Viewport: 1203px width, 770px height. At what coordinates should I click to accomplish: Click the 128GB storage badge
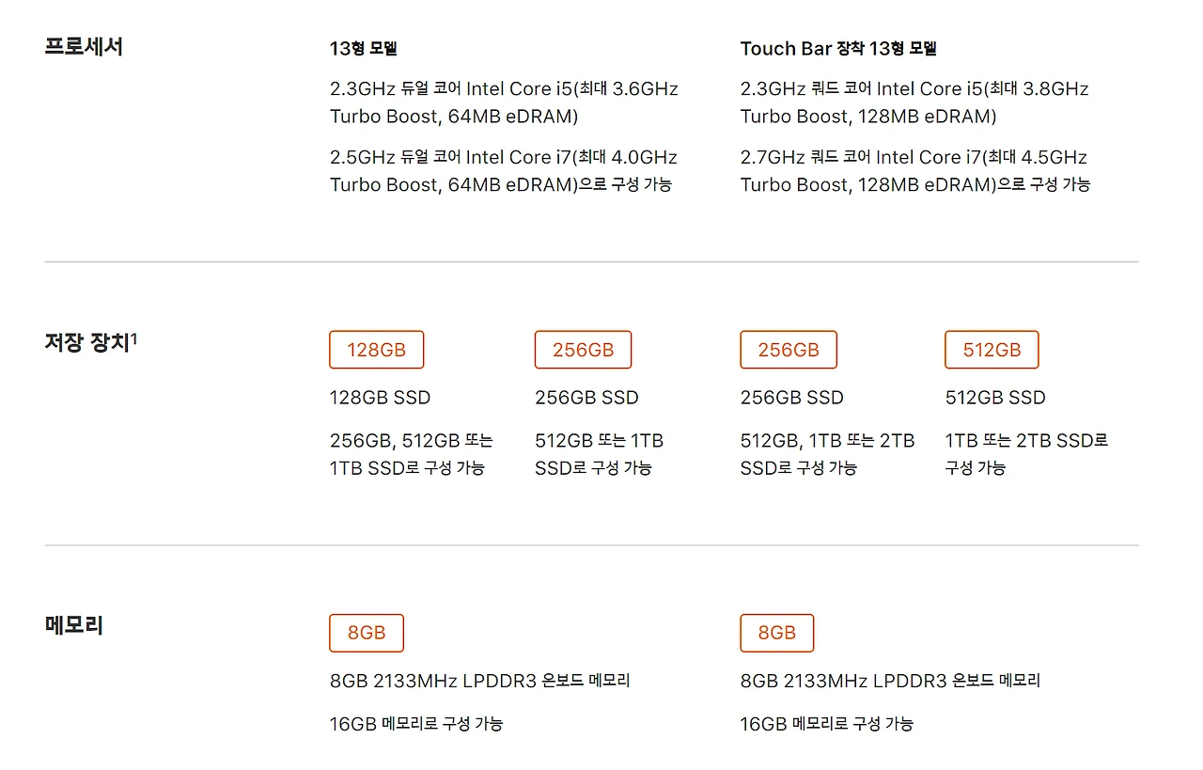pos(376,350)
